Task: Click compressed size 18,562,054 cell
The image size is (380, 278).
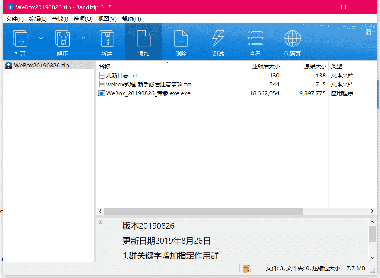Action: (x=264, y=93)
